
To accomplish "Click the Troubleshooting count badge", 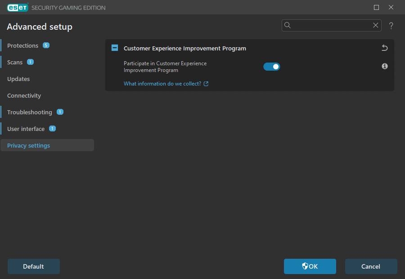I will (60, 112).
